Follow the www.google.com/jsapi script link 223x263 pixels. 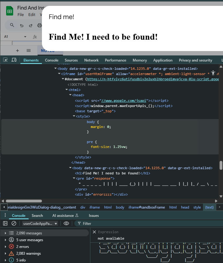click(x=124, y=101)
